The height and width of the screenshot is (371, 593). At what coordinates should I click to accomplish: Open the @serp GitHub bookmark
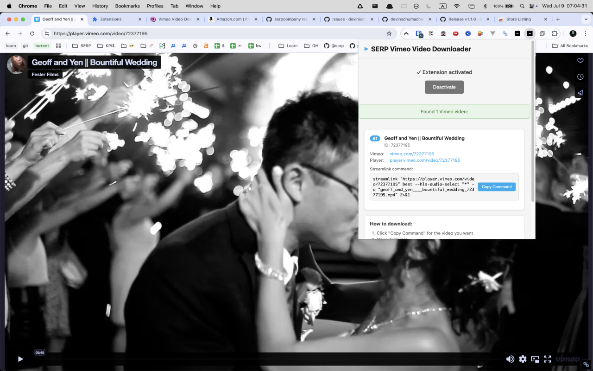pos(334,46)
